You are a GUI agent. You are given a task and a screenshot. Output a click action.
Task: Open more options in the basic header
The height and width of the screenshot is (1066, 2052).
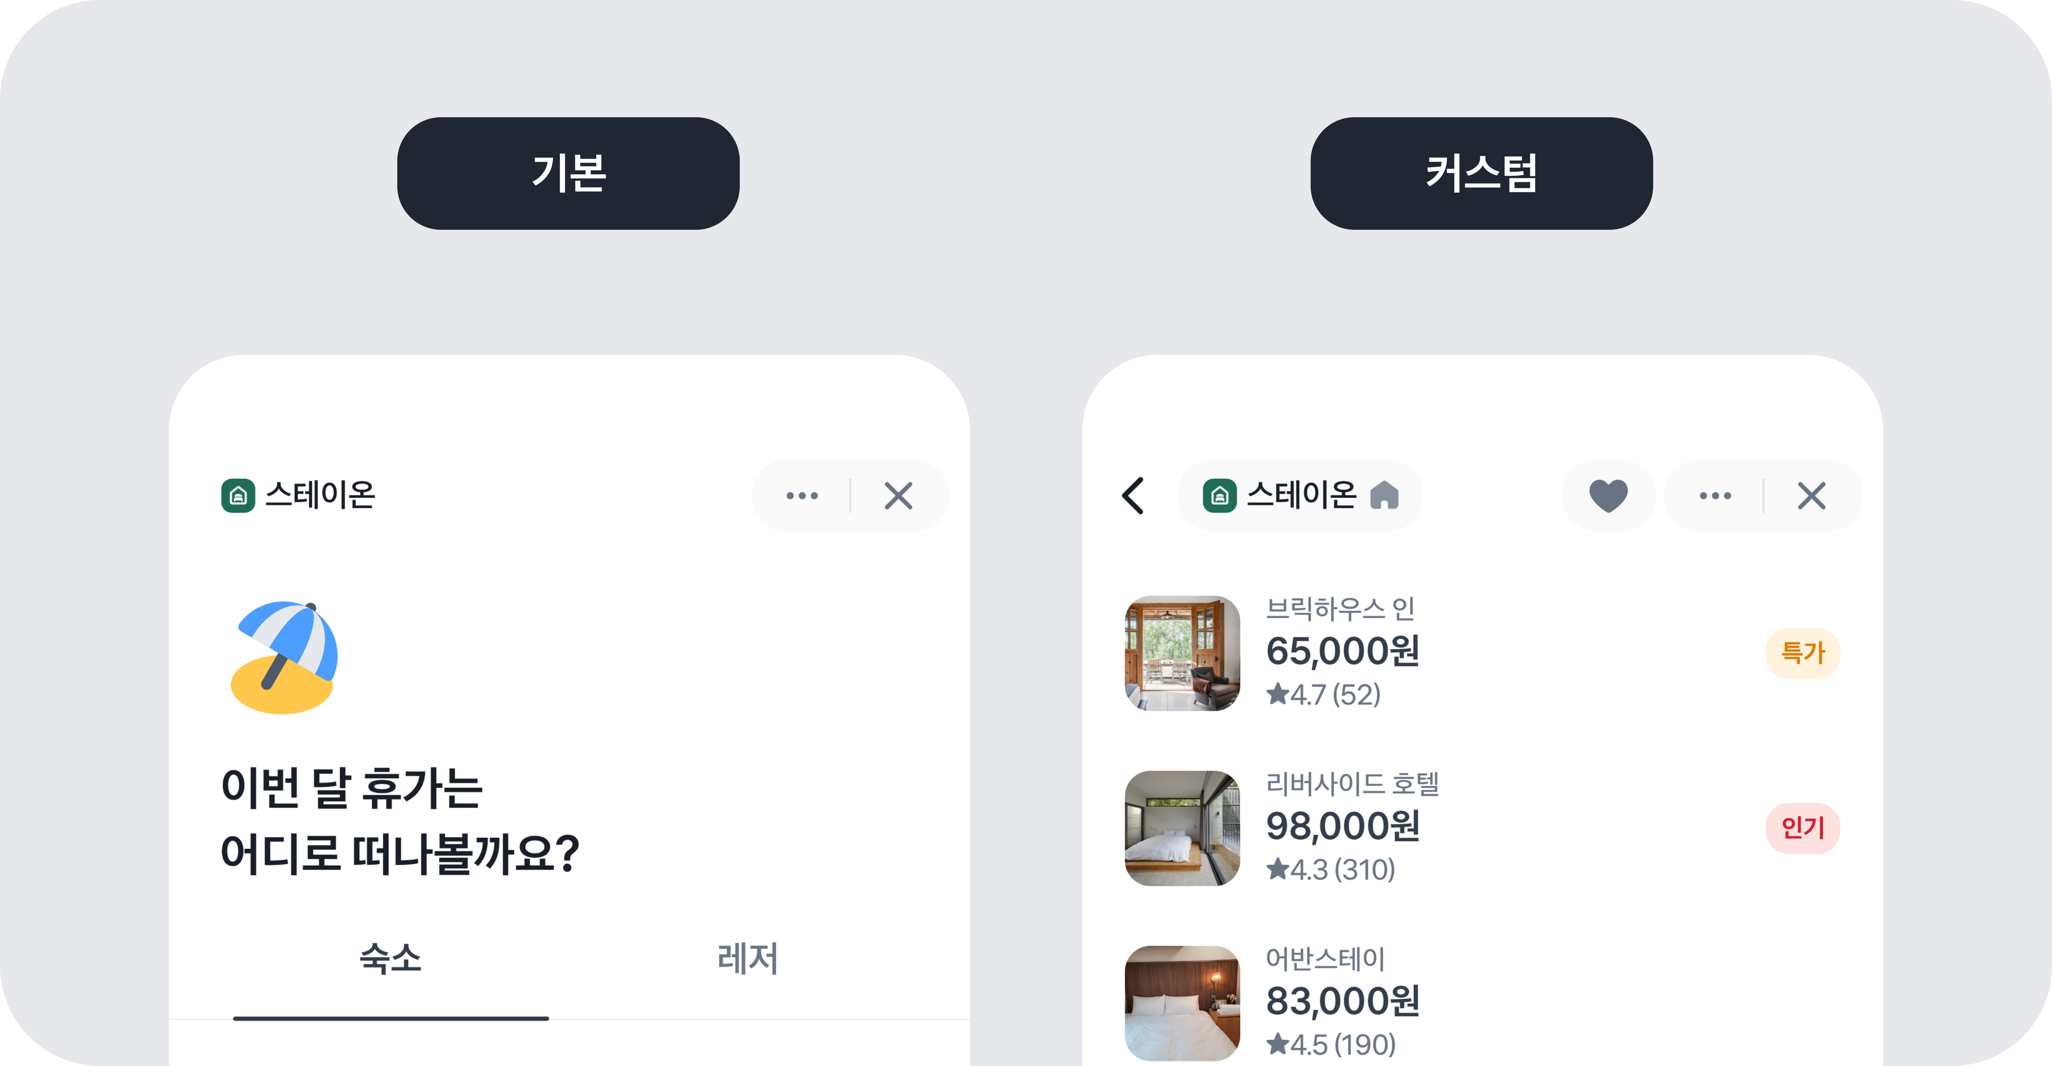[x=801, y=496]
